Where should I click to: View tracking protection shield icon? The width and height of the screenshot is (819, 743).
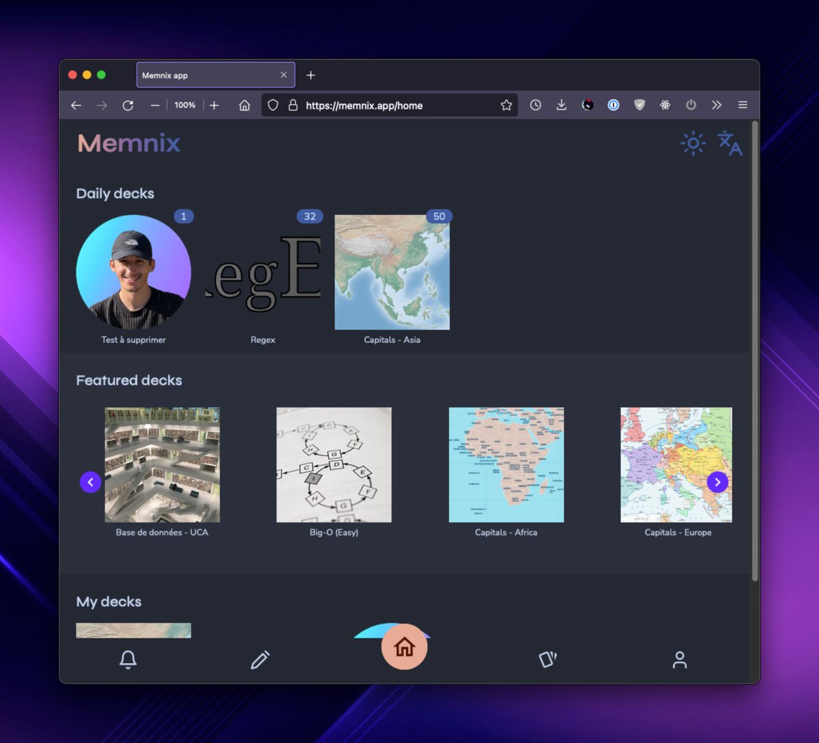tap(273, 105)
